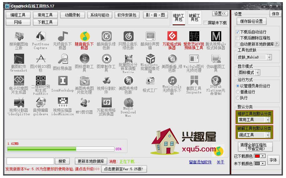This screenshot has width=286, height=178.
Task: Open 爱奇艺QSV视频转换工具 icon
Action: (x=194, y=36)
